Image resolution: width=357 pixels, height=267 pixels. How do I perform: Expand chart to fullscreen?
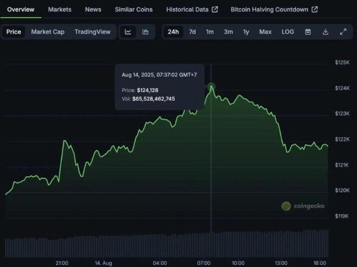343,32
